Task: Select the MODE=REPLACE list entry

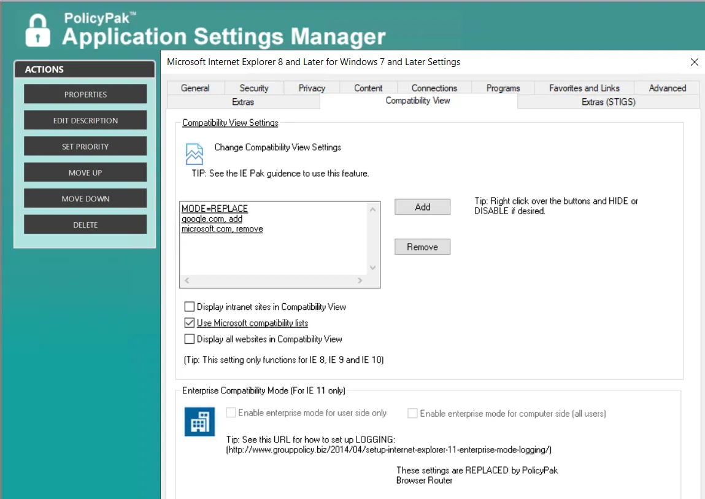Action: coord(215,208)
